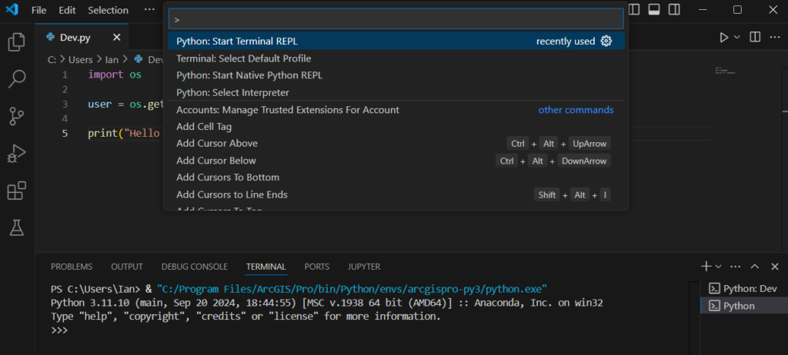Click the command palette input field
788x355 pixels.
click(x=396, y=18)
